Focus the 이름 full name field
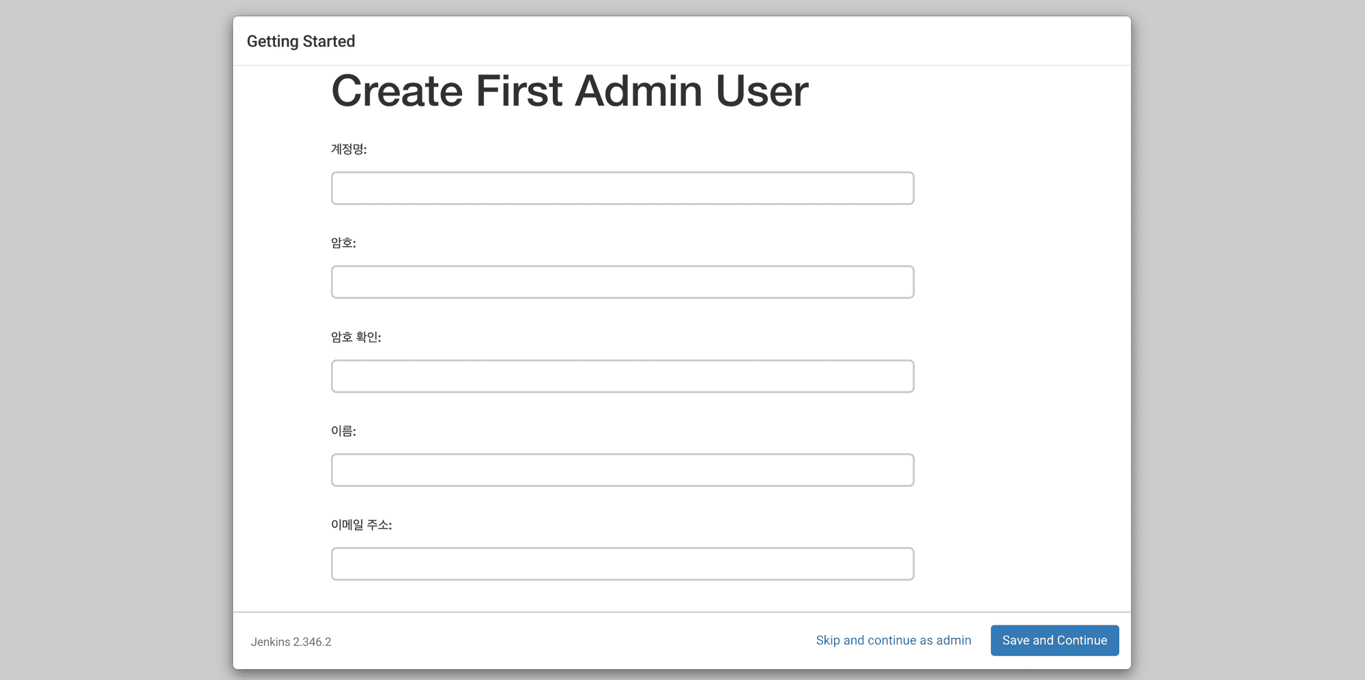The width and height of the screenshot is (1365, 680). click(x=622, y=470)
